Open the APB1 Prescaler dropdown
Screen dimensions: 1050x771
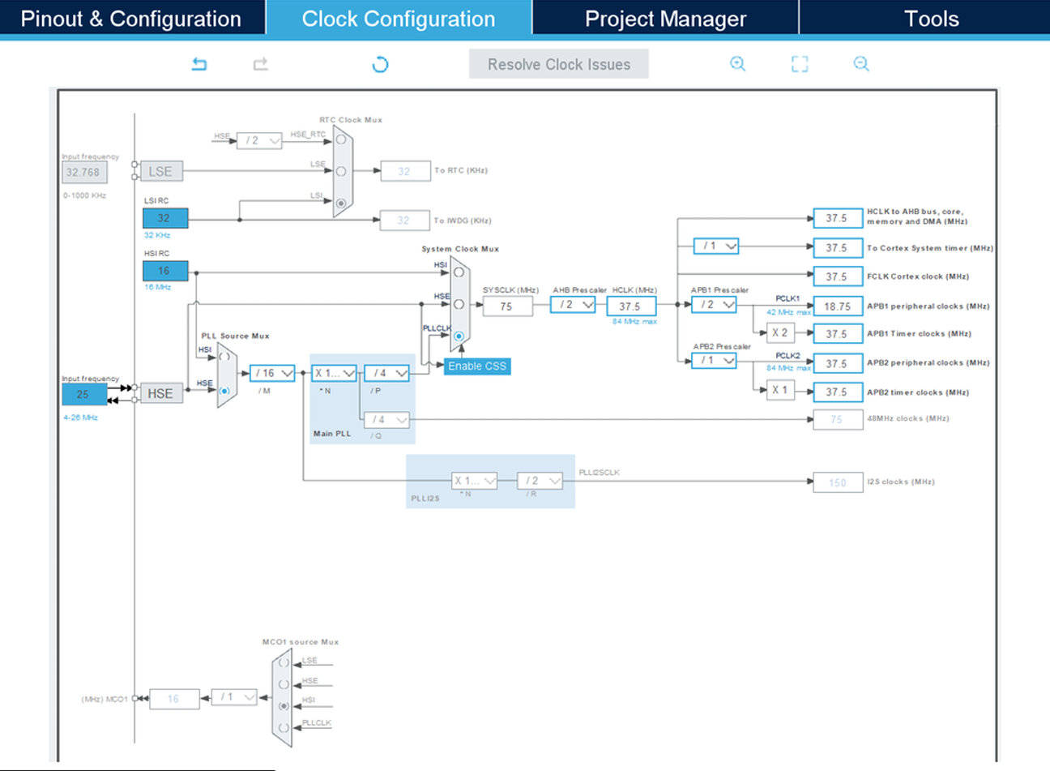point(714,305)
